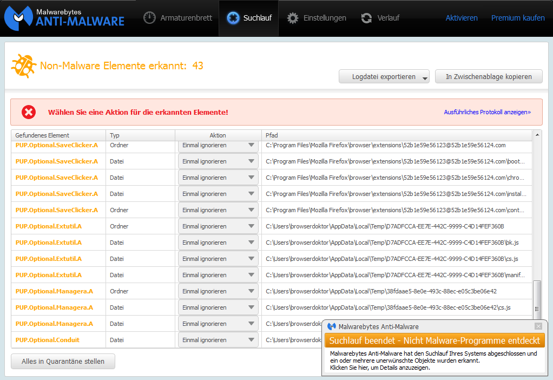Click the results list vertical scrollbar thumb

[x=537, y=299]
